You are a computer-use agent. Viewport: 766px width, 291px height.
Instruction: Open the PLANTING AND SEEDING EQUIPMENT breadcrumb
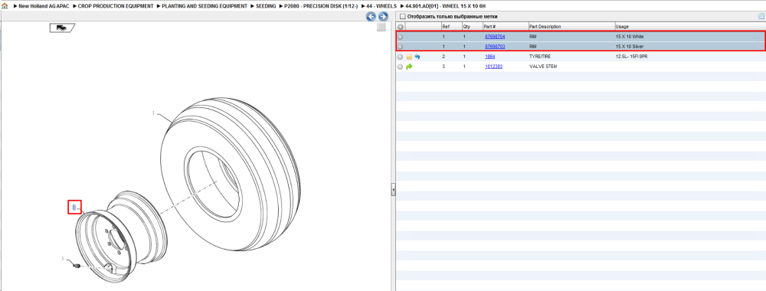[x=205, y=6]
